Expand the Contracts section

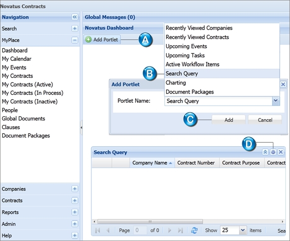pos(75,200)
